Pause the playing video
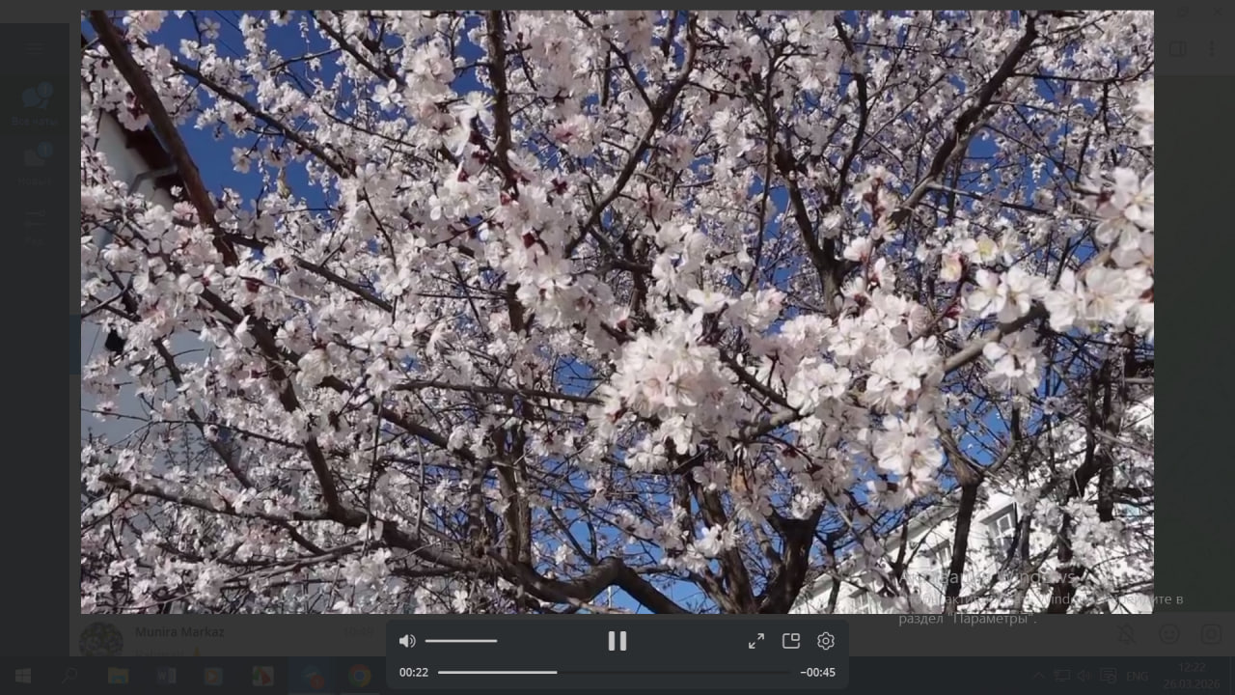The width and height of the screenshot is (1235, 695). coord(617,641)
